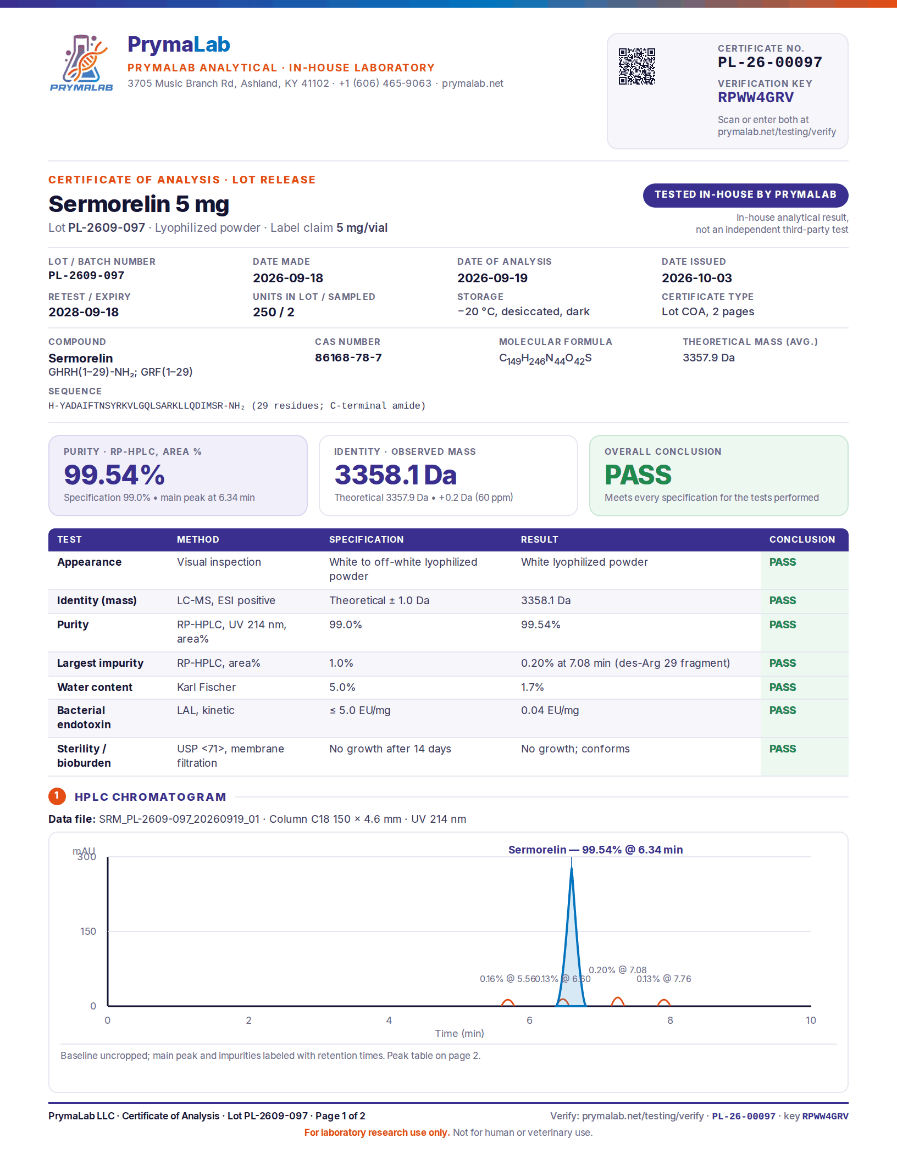The height and width of the screenshot is (1160, 897).
Task: Select the Date Made value 2026-09-18
Action: coord(288,278)
